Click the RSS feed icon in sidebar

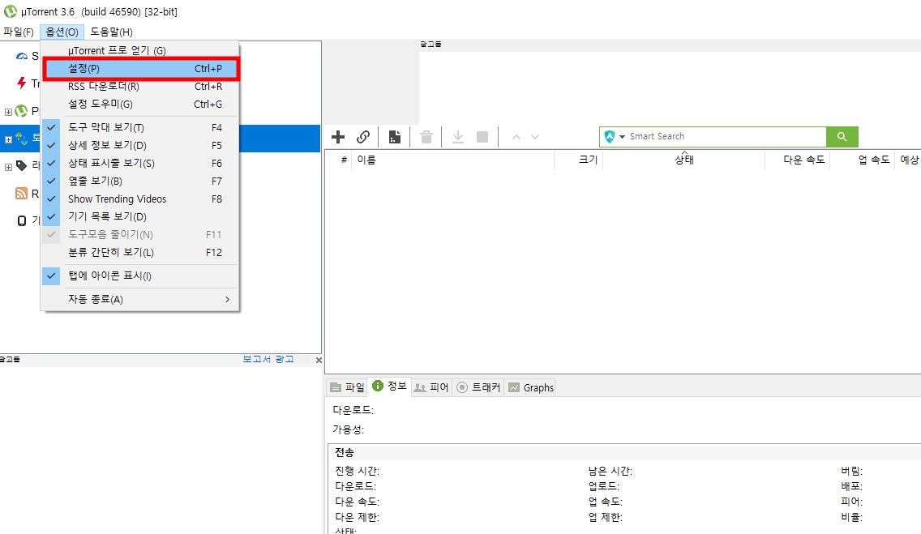[x=22, y=193]
